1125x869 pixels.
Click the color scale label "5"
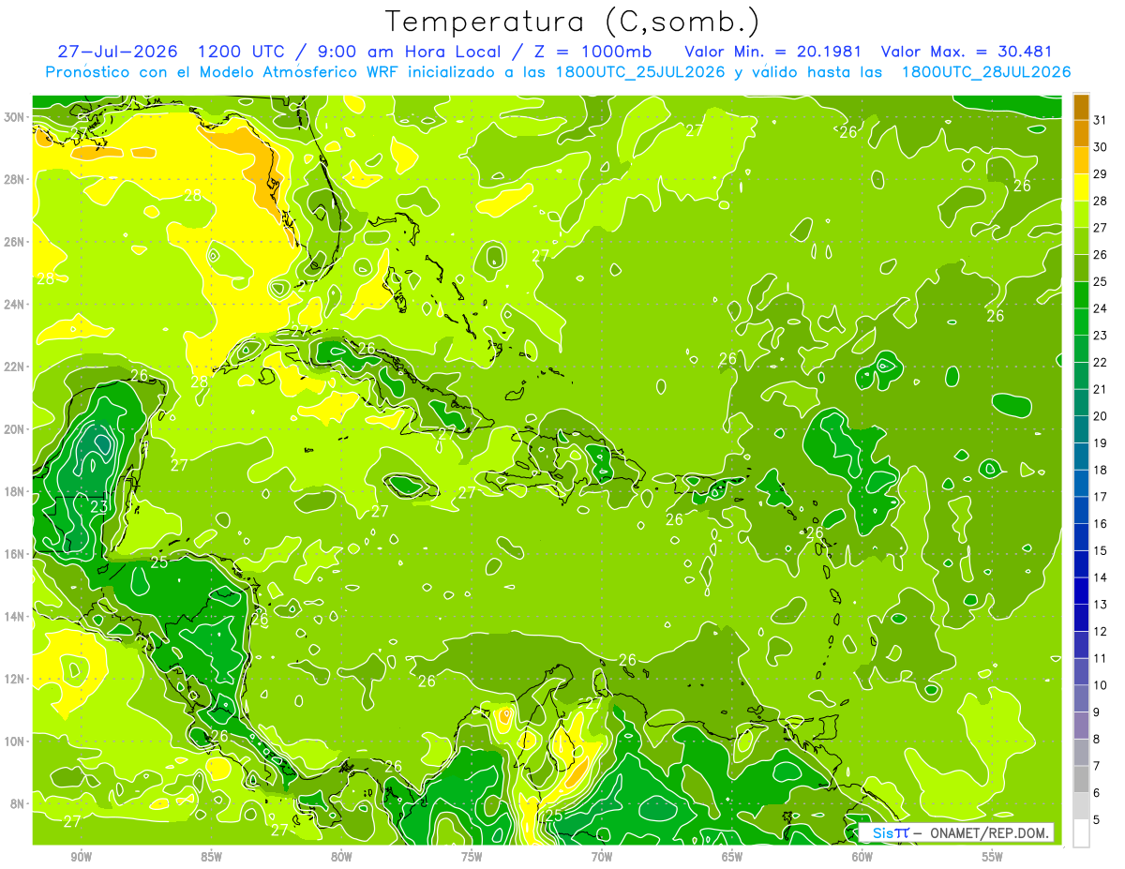1097,819
